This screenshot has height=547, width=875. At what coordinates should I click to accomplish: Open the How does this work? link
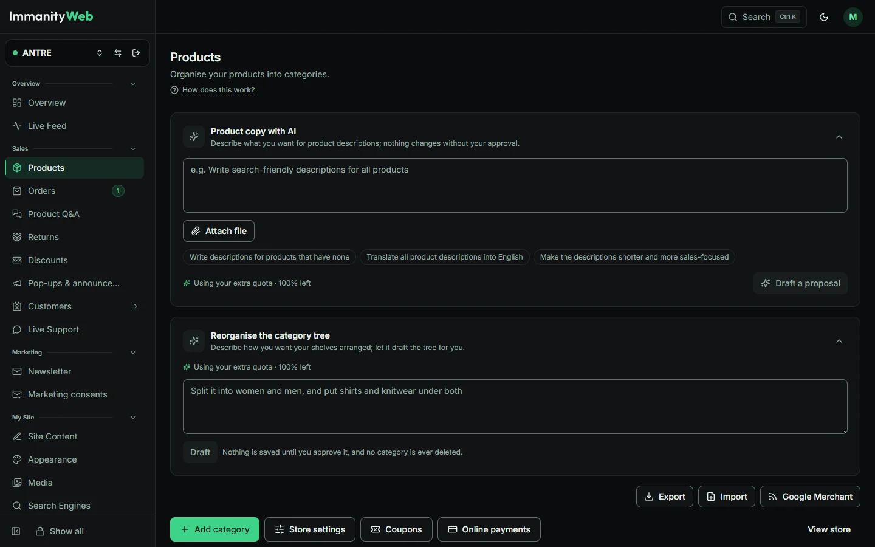tap(218, 90)
